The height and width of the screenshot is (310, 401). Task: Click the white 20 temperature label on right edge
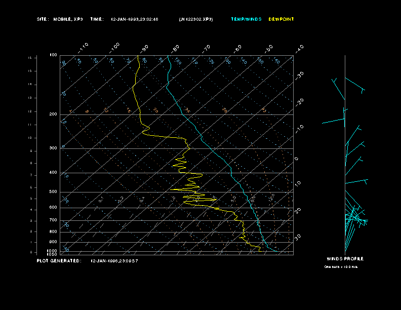pos(298,211)
